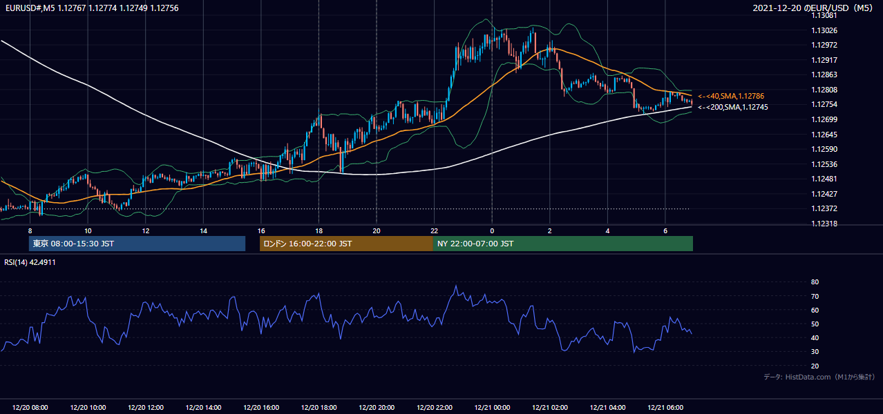The height and width of the screenshot is (414, 883).
Task: Click the 12/20 20:00 timestamp
Action: (377, 408)
